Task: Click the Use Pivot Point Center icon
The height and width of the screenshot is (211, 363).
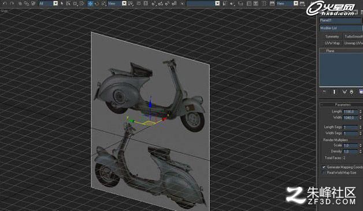Action: tap(131, 3)
